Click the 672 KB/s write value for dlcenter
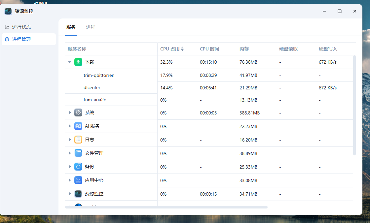Image resolution: width=370 pixels, height=223 pixels. click(x=327, y=88)
